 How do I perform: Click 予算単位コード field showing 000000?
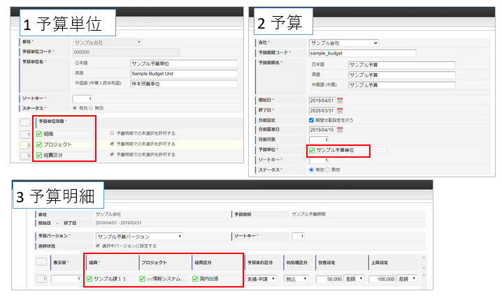126,52
